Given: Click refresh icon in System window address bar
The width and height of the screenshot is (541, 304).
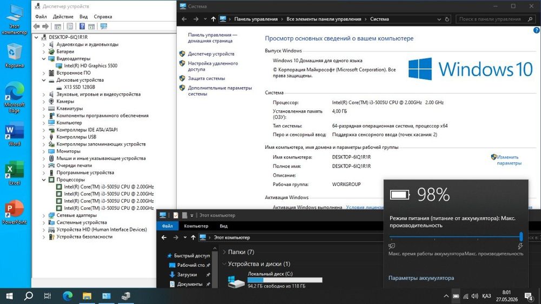Looking at the screenshot, I should coord(447,19).
